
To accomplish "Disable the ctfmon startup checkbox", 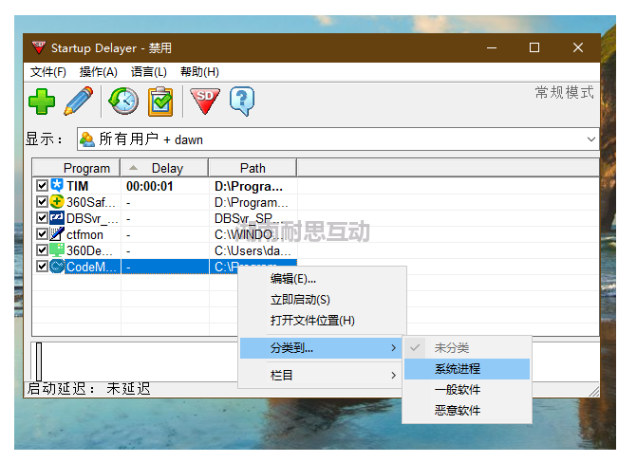I will [x=42, y=234].
